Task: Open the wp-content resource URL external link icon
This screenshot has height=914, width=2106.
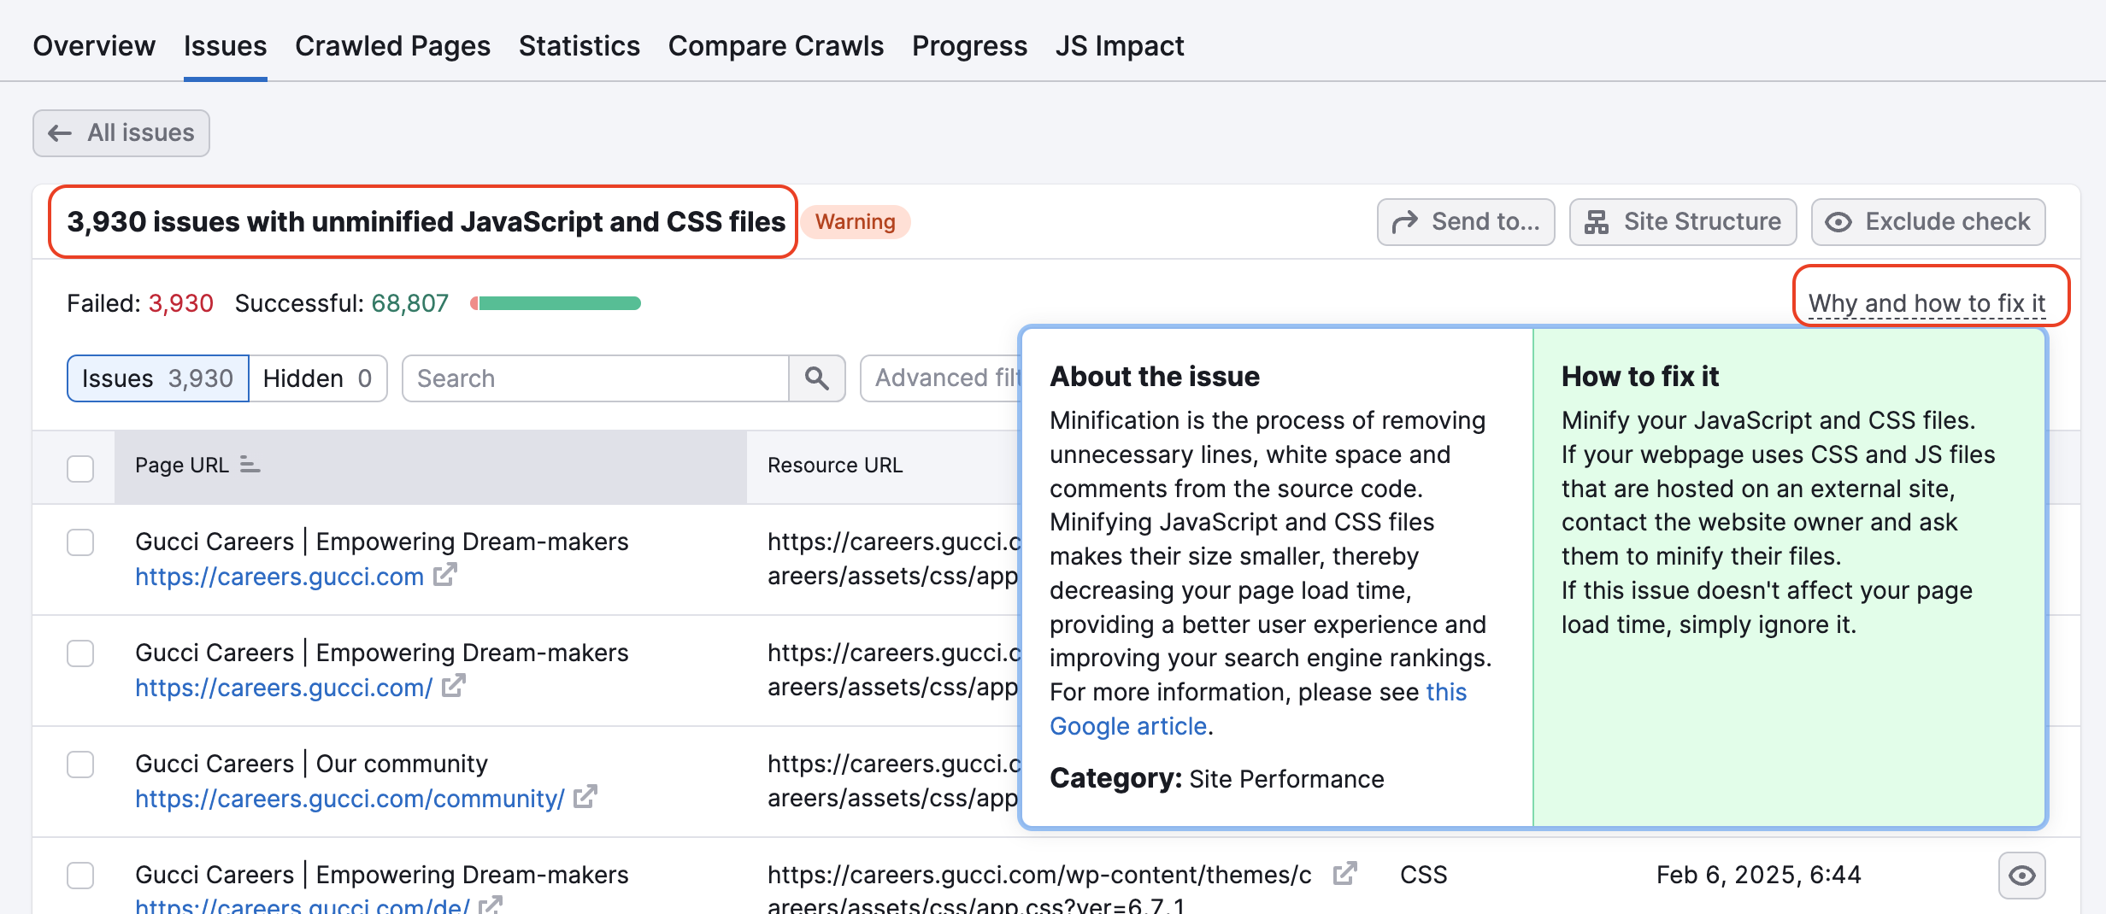Action: pyautogui.click(x=1344, y=874)
